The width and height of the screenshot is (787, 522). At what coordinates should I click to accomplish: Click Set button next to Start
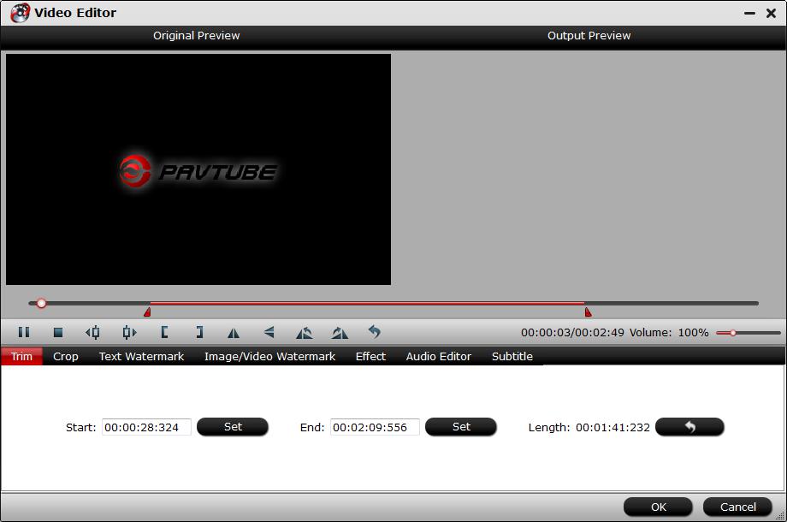pyautogui.click(x=233, y=427)
